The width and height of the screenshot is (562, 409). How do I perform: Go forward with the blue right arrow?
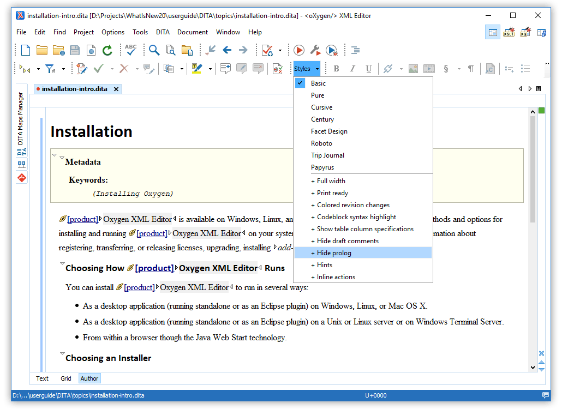click(243, 50)
